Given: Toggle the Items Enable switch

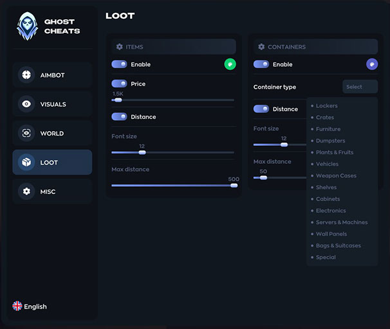Looking at the screenshot, I should (x=119, y=64).
